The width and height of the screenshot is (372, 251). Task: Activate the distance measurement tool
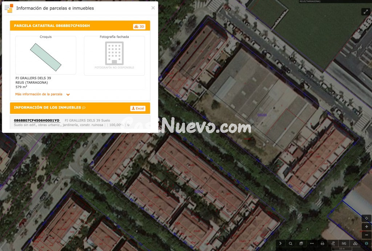[x=311, y=243]
